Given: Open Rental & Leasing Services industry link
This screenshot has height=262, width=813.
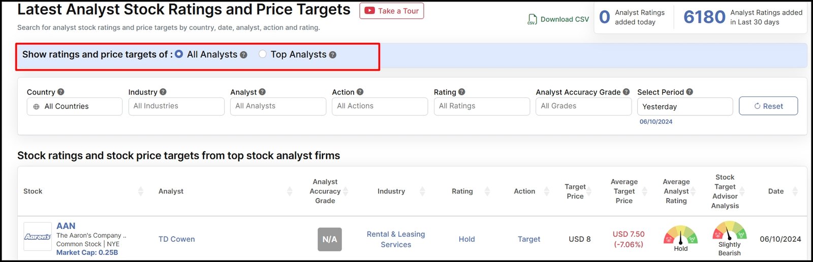Looking at the screenshot, I should pos(396,239).
